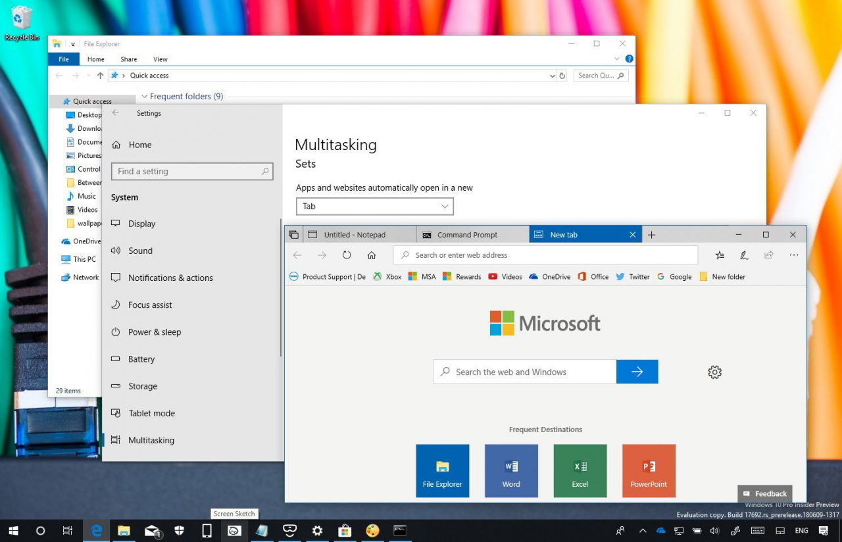842x542 pixels.
Task: Open the Excel frequent destination tile
Action: 580,470
